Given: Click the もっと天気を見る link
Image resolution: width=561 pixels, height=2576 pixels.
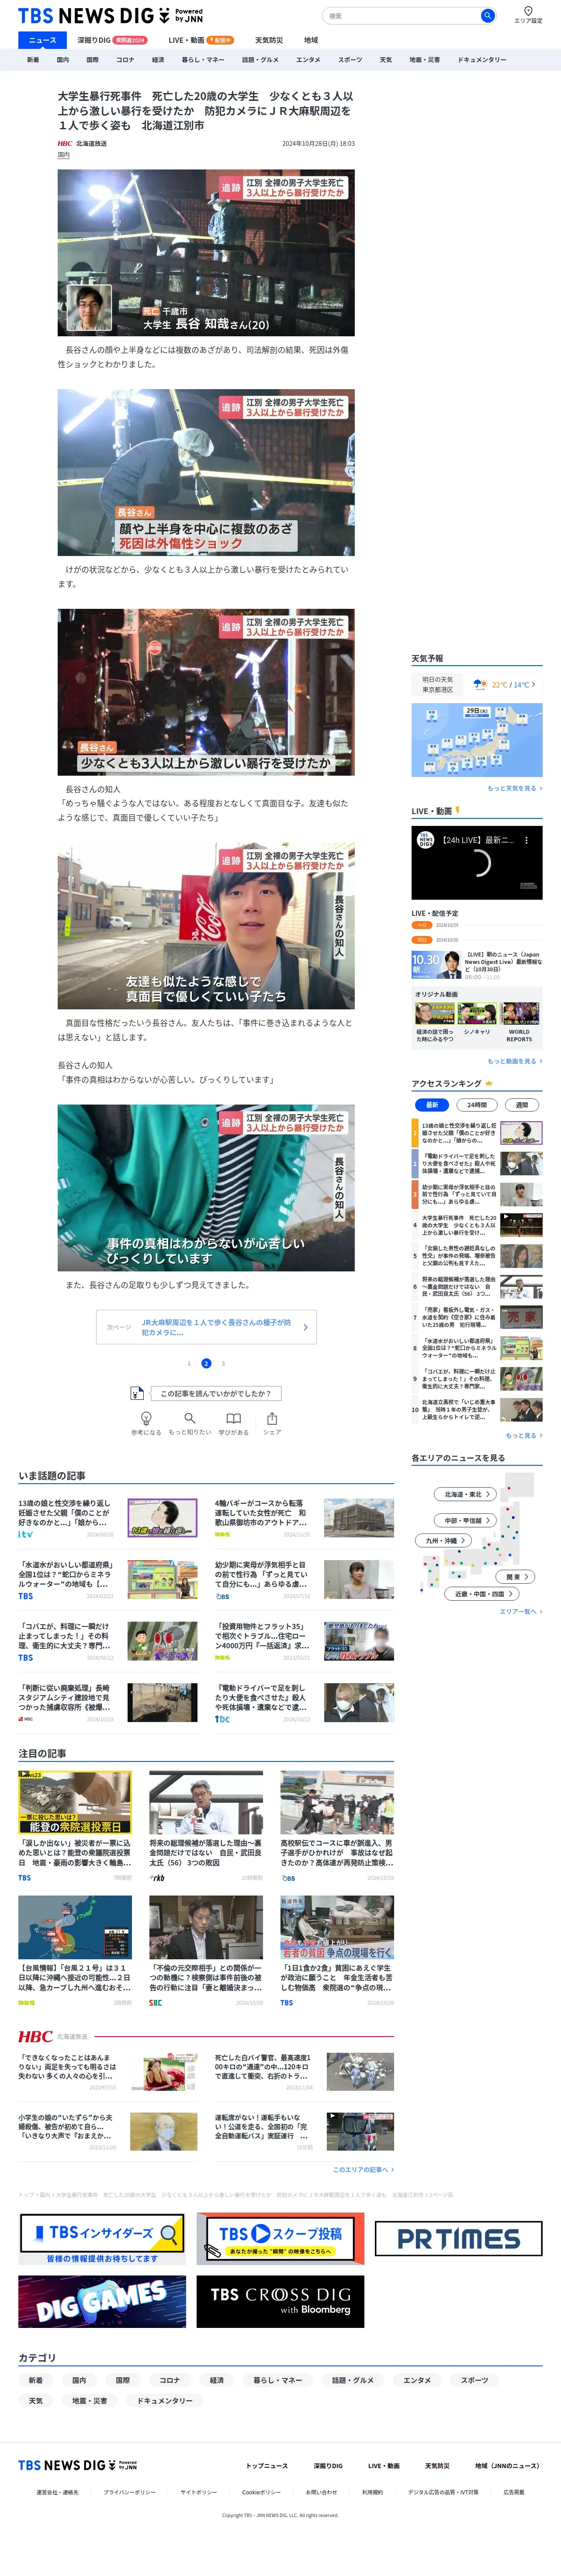Looking at the screenshot, I should (515, 788).
